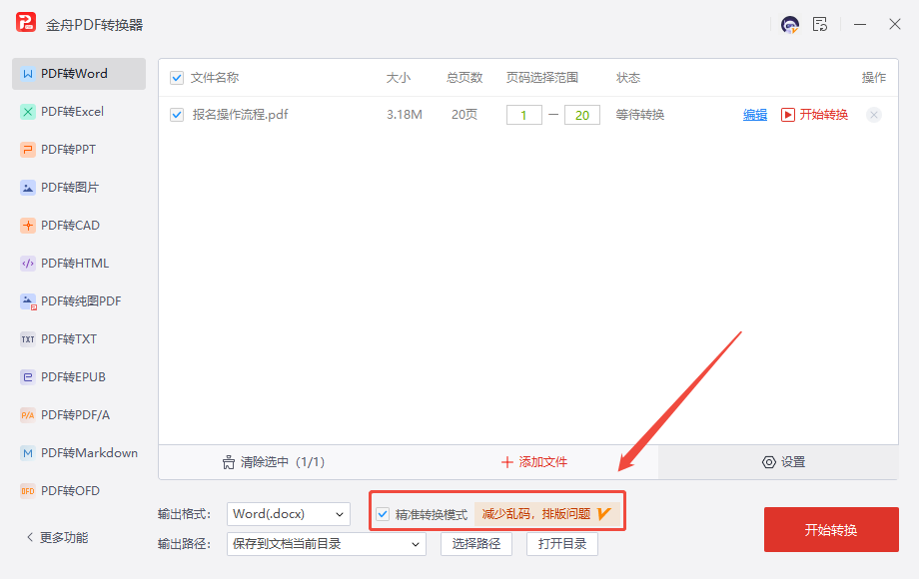Click the 选择路径 button
Image resolution: width=919 pixels, height=579 pixels.
476,544
